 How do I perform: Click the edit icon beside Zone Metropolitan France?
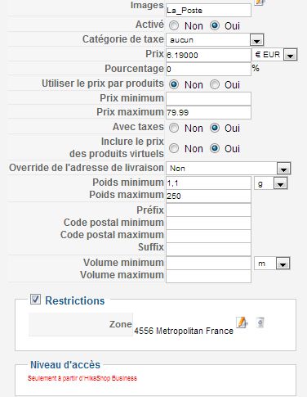[x=242, y=323]
